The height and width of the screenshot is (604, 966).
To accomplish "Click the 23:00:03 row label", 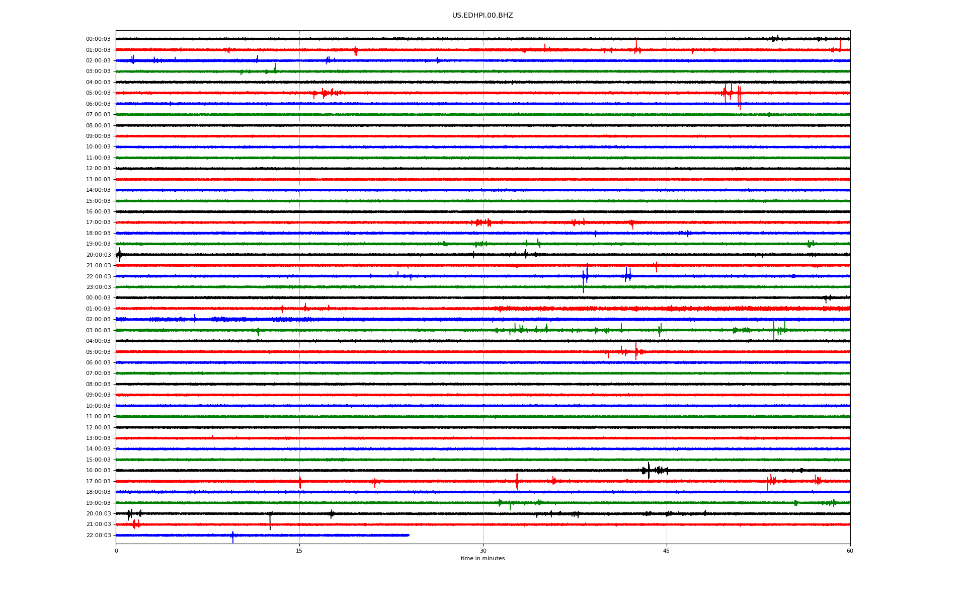I will click(x=98, y=287).
